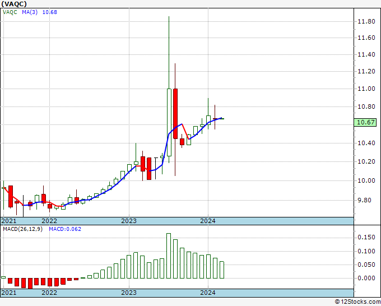Click the tallest MACD histogram bar
The height and width of the screenshot is (306, 381).
pos(169,256)
